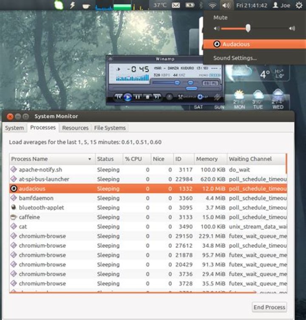306x320 pixels.
Task: Open the Bluetooth indicator in the panel
Action: tap(201, 5)
